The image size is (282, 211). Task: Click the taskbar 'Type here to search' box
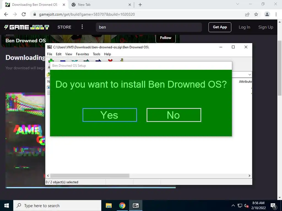[x=57, y=206]
